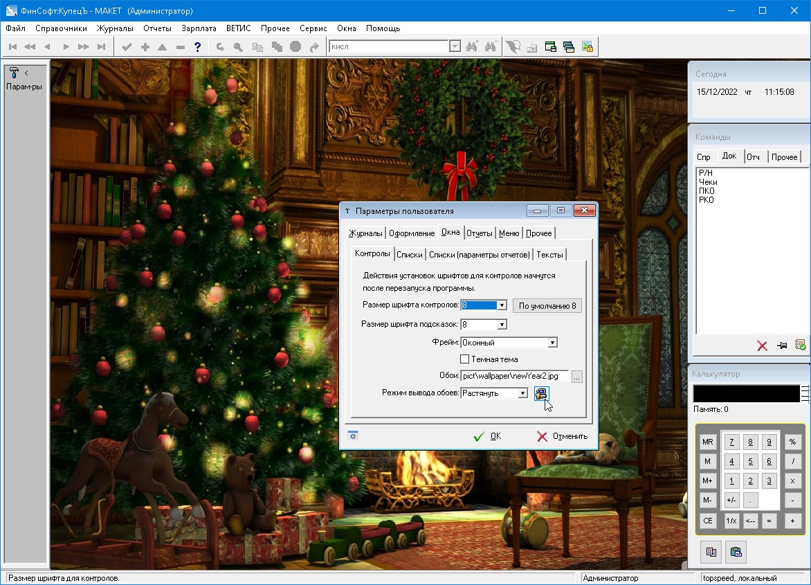Click the blue question mark help icon
This screenshot has height=585, width=811.
click(x=198, y=47)
